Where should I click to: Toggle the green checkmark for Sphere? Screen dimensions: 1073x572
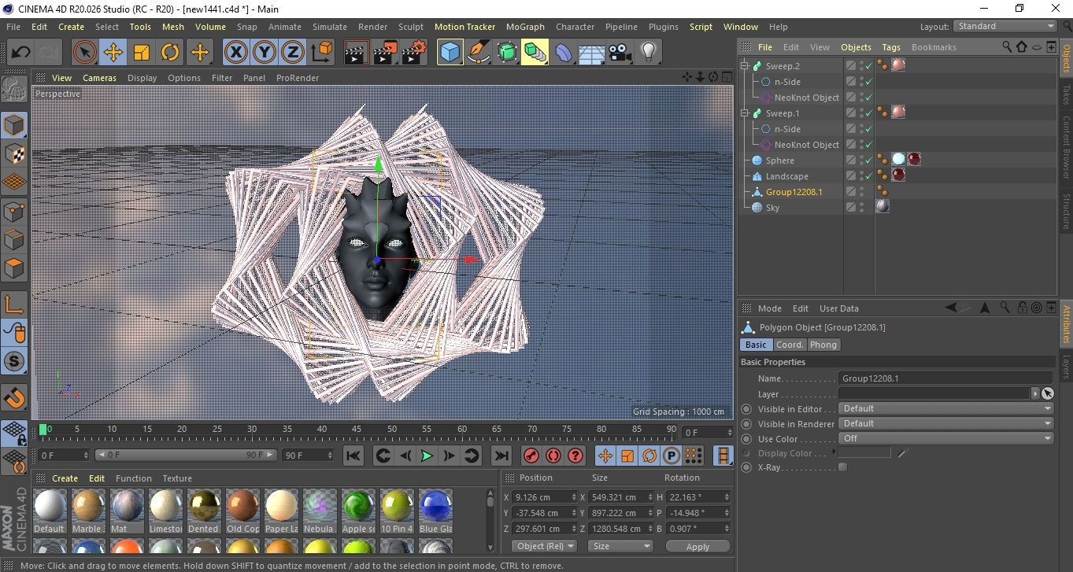pyautogui.click(x=868, y=161)
